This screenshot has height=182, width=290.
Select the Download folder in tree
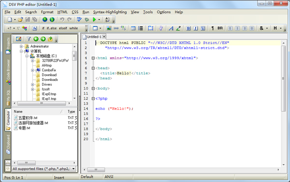pos(49,75)
